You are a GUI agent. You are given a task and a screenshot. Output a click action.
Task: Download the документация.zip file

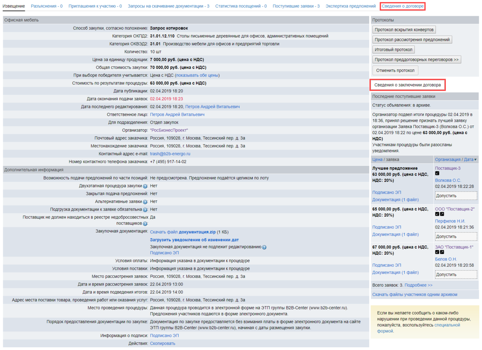[197, 232]
